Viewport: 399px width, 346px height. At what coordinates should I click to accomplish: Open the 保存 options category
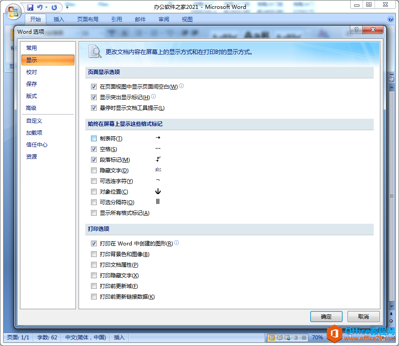point(48,84)
